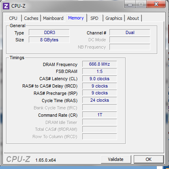
Task: Open the Caches tab
Action: (31, 18)
